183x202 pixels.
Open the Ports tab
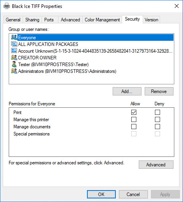coord(49,20)
